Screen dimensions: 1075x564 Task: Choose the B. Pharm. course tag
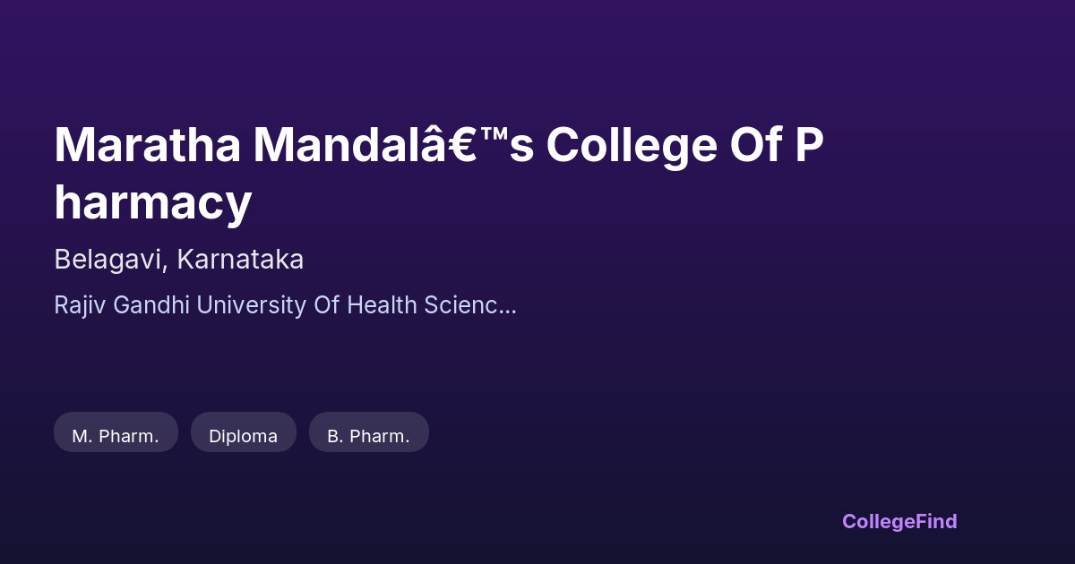[368, 436]
